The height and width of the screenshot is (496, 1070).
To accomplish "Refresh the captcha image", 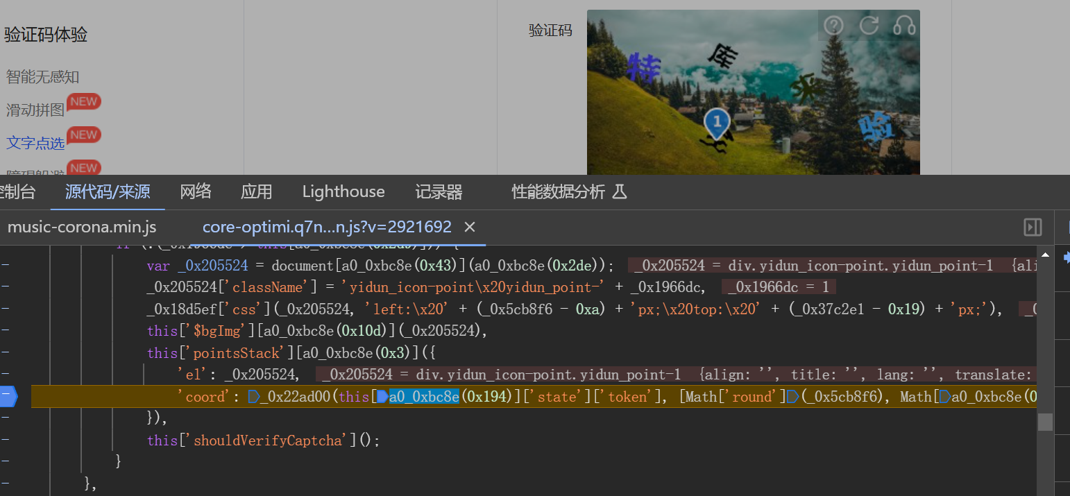I will [869, 26].
